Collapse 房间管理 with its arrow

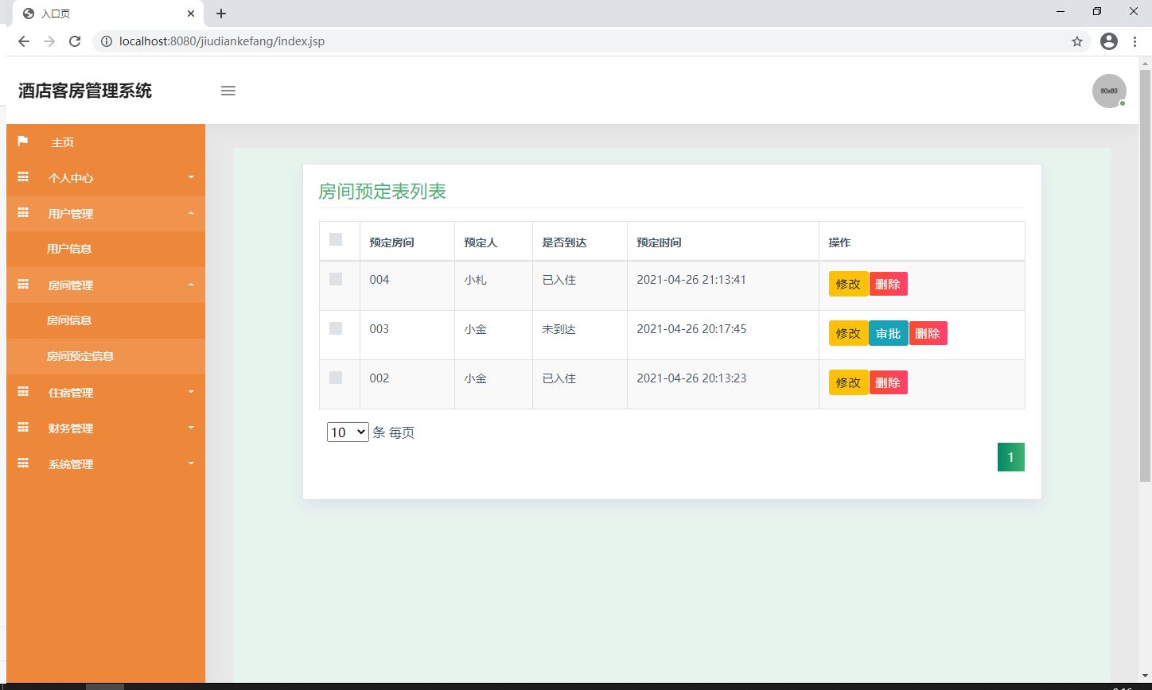(x=191, y=285)
